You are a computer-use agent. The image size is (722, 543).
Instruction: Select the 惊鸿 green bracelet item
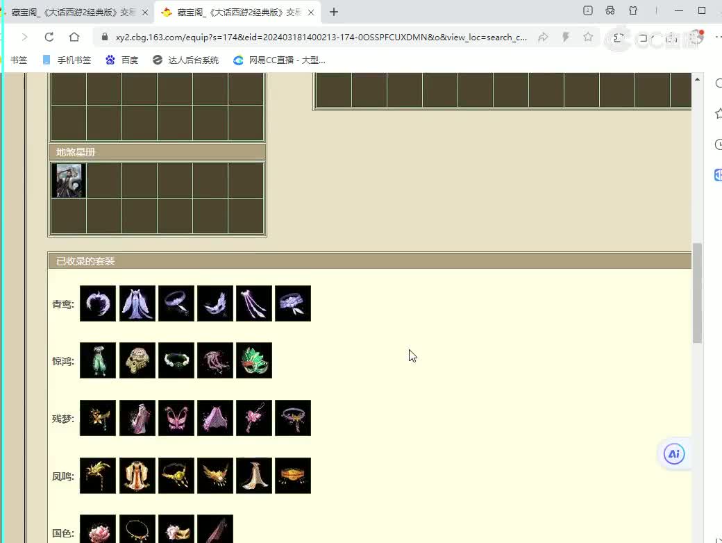(x=176, y=360)
